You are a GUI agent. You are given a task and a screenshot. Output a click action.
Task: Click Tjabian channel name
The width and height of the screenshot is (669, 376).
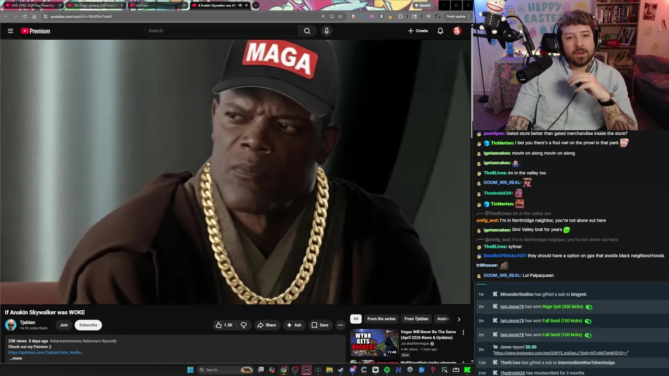(x=27, y=322)
